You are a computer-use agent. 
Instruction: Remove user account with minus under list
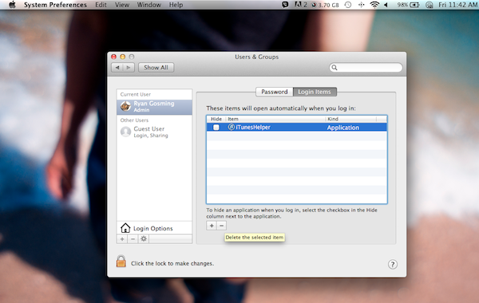pos(133,239)
